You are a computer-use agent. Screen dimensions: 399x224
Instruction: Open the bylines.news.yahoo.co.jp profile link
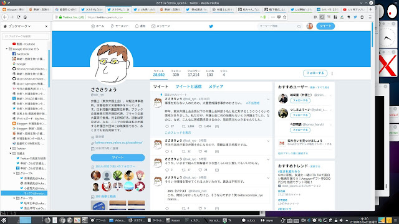pyautogui.click(x=118, y=142)
